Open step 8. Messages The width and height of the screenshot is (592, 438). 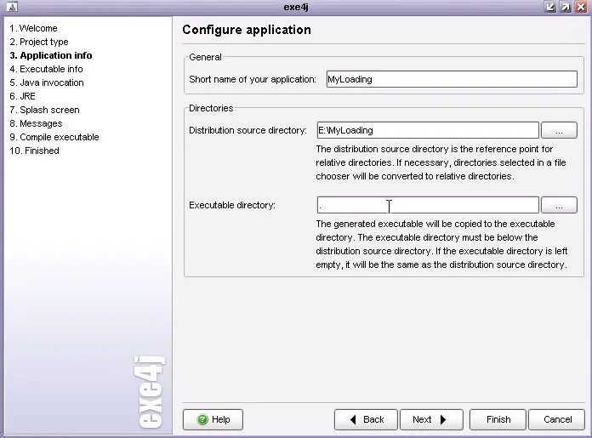(x=36, y=123)
